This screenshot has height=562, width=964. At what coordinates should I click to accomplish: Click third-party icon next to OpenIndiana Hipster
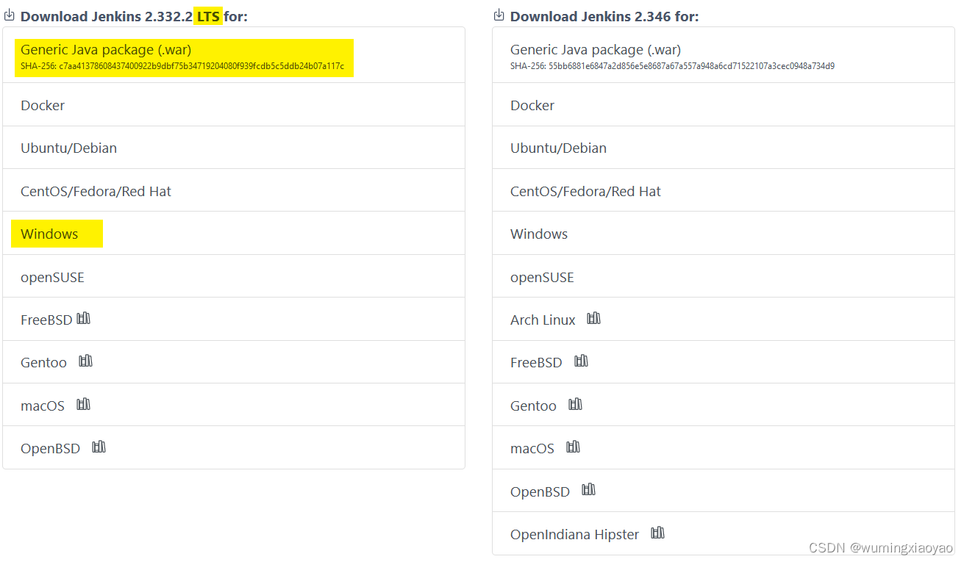[657, 533]
